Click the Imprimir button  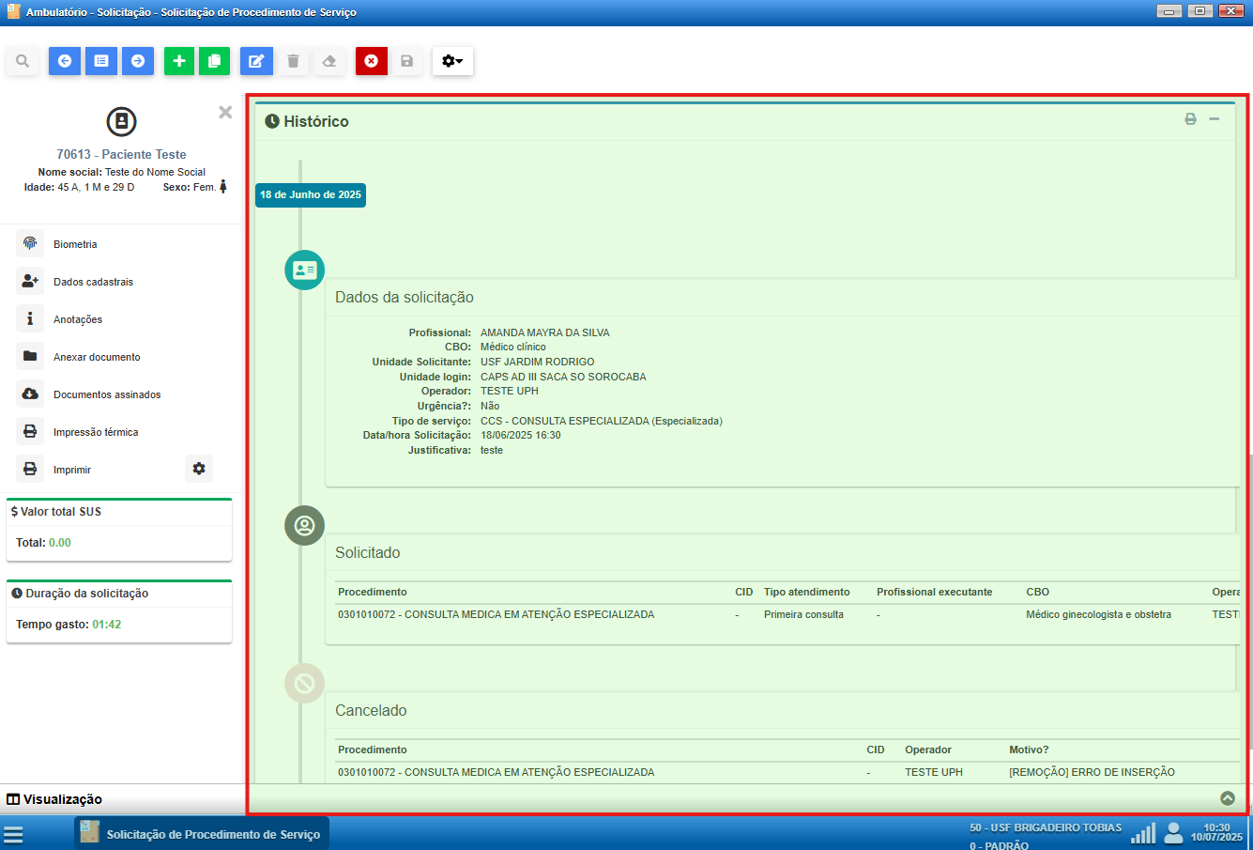tap(72, 470)
